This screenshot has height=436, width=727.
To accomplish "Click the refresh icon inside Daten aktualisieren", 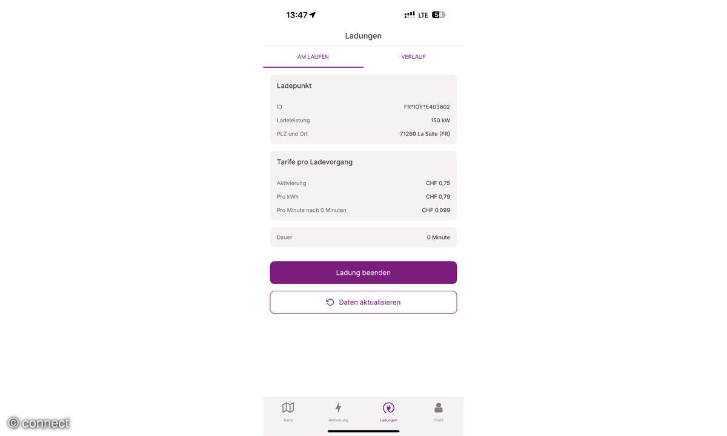I will click(x=330, y=302).
